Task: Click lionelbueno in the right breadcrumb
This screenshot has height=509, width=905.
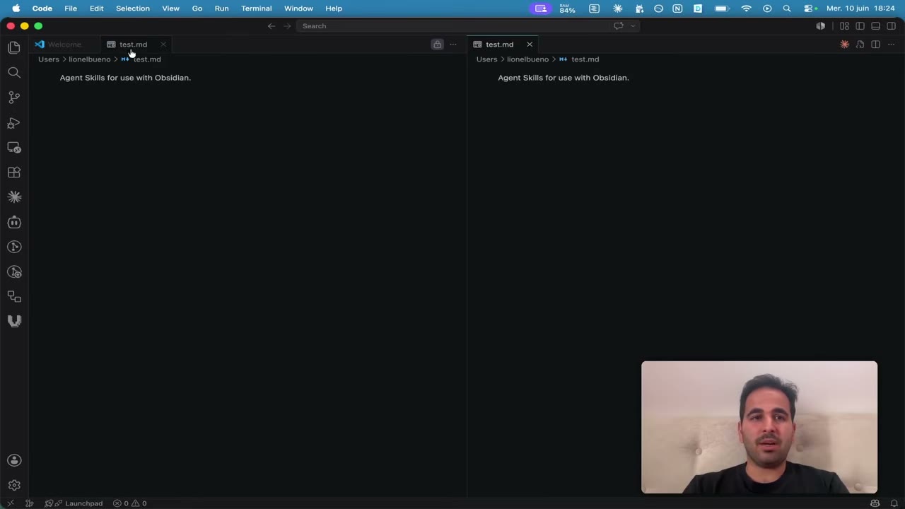Action: tap(528, 59)
